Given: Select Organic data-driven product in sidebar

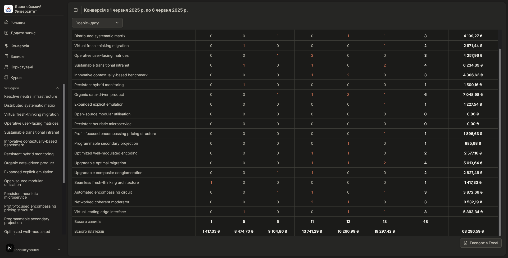Looking at the screenshot, I should pos(29,163).
